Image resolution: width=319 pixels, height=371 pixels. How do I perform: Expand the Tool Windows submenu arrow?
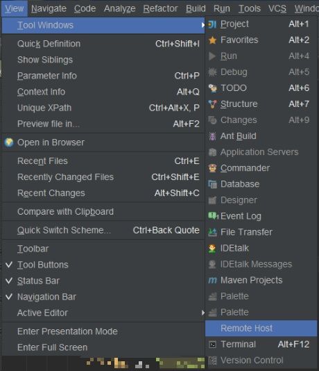pyautogui.click(x=202, y=25)
